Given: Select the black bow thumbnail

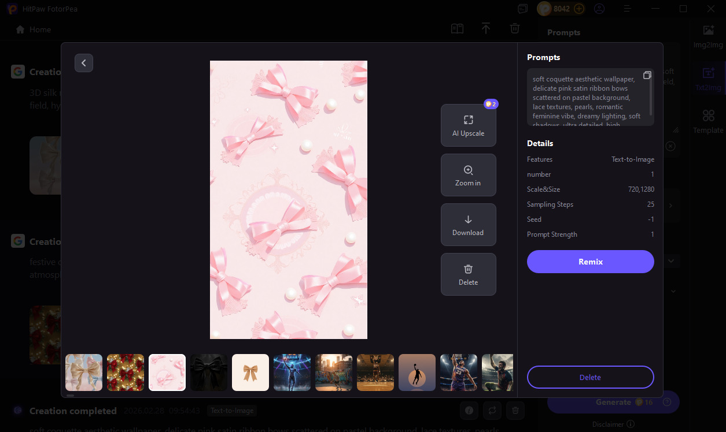Looking at the screenshot, I should click(x=208, y=372).
